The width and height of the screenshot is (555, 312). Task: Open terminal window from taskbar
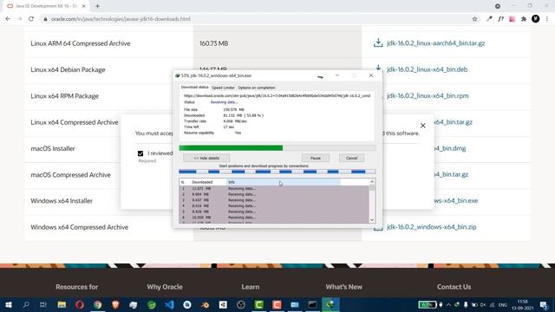coord(312,304)
